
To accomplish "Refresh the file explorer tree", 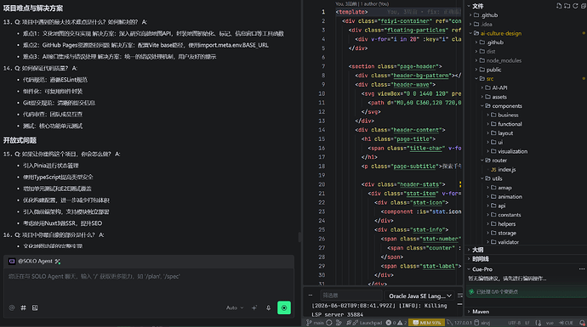I will (575, 6).
